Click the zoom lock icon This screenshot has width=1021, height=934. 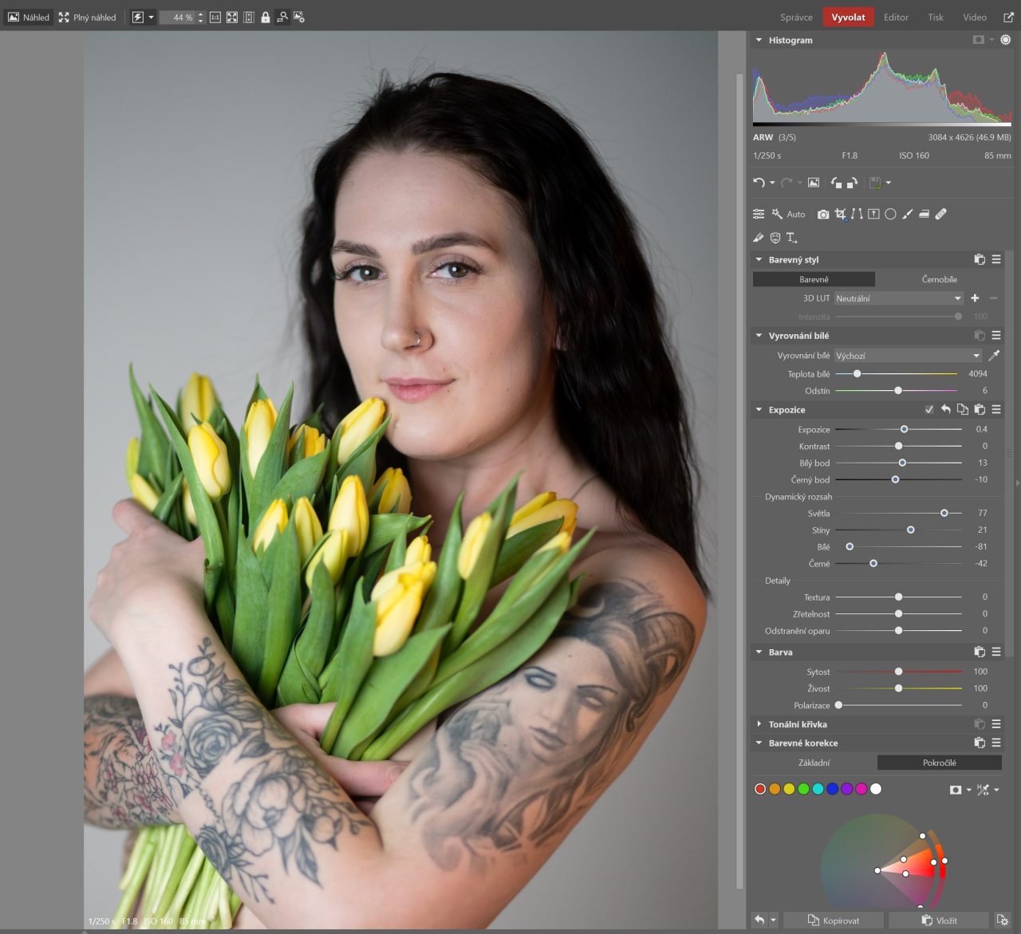click(265, 17)
